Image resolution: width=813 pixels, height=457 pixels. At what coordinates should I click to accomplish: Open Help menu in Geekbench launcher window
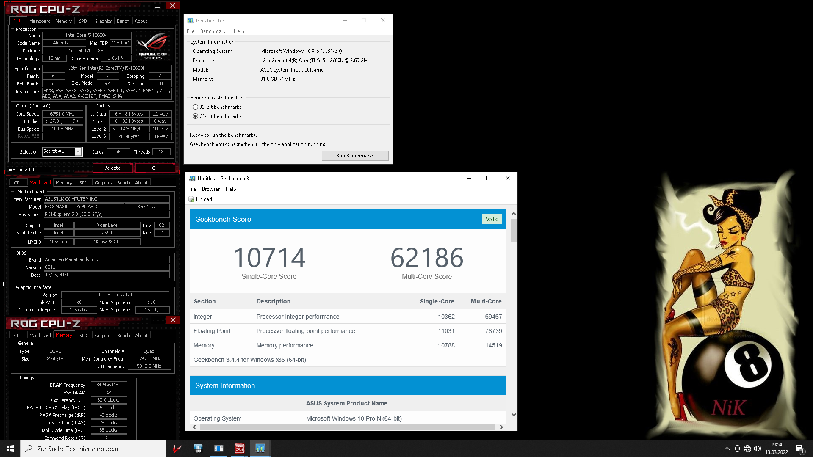239,31
